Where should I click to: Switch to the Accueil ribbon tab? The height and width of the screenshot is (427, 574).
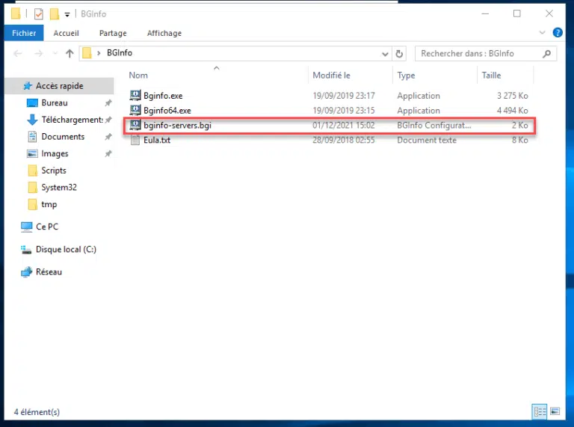click(66, 33)
